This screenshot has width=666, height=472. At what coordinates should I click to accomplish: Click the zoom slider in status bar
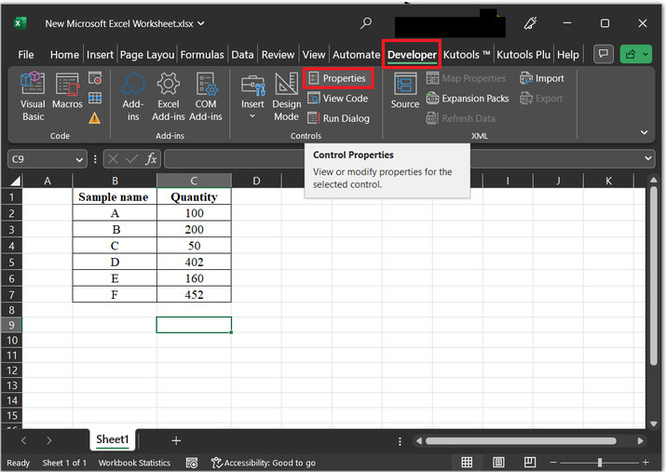pyautogui.click(x=600, y=463)
